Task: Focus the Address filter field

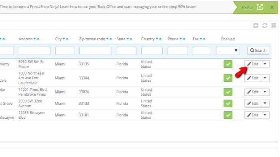Action: click(x=34, y=51)
